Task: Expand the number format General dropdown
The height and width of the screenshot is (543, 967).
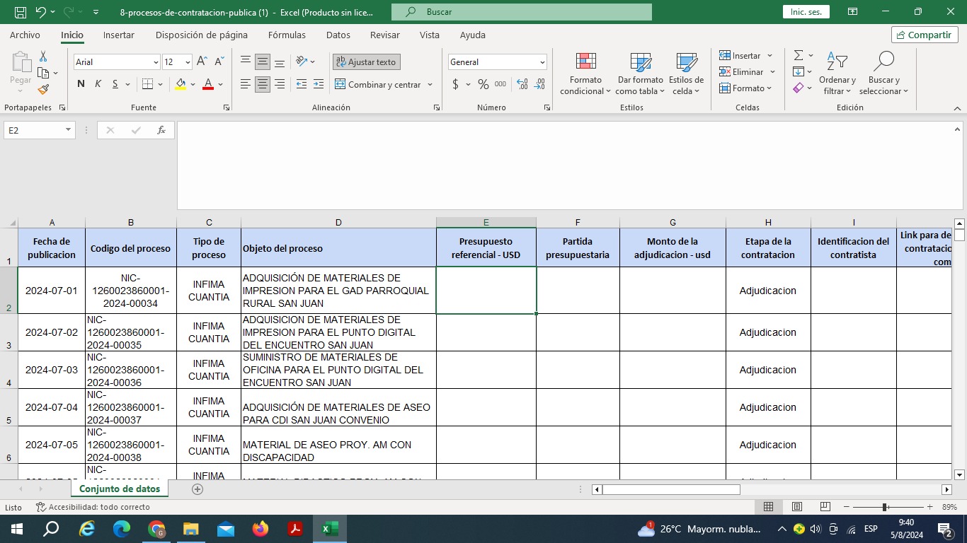Action: [542, 62]
